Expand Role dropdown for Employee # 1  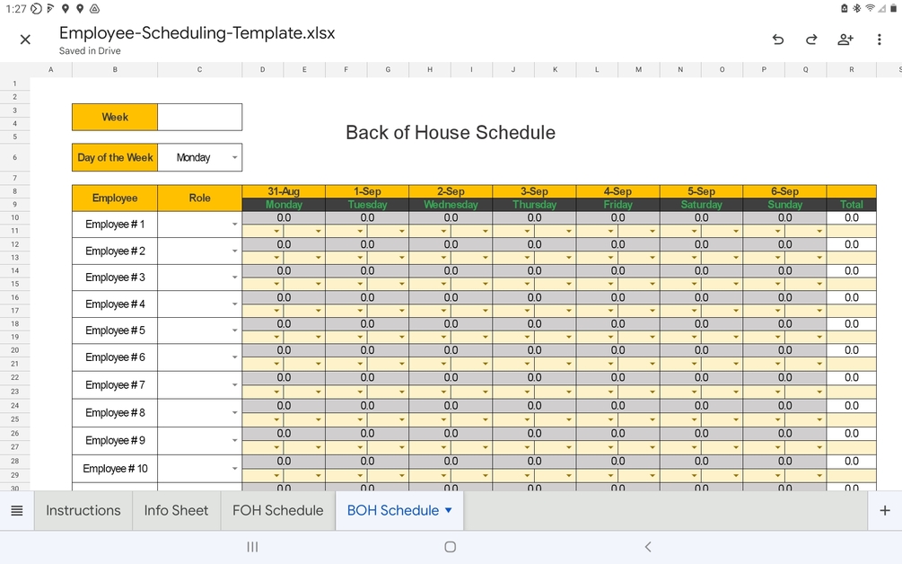tap(234, 225)
